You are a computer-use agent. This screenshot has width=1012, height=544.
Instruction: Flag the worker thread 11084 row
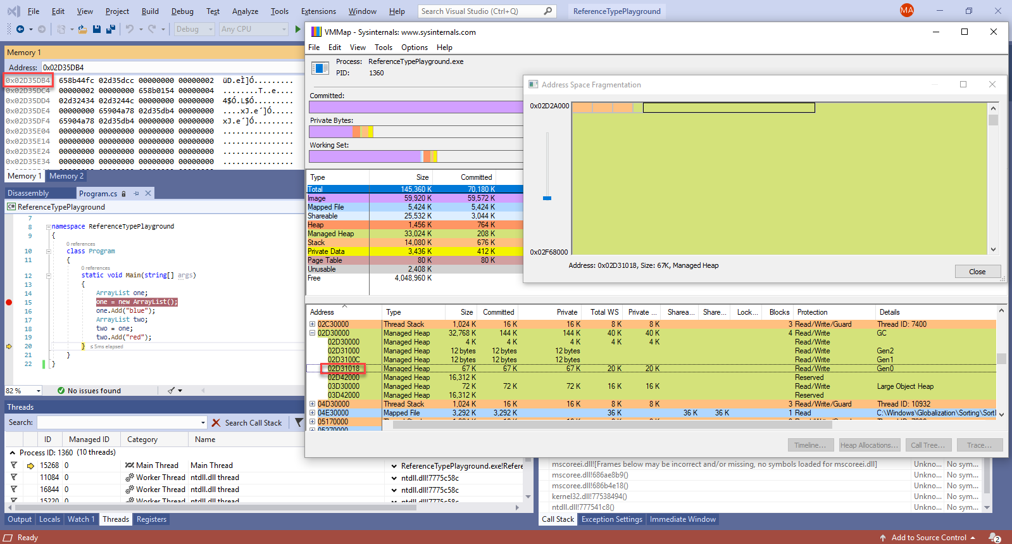click(14, 478)
